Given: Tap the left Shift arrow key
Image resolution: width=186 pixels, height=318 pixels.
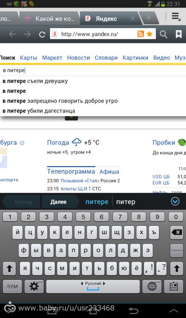Looking at the screenshot, I should click(9, 269).
